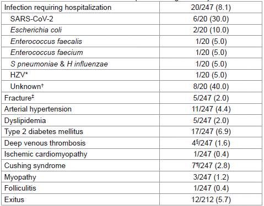
Task: Click the Deep venous thrombosis label
Action: [45, 143]
